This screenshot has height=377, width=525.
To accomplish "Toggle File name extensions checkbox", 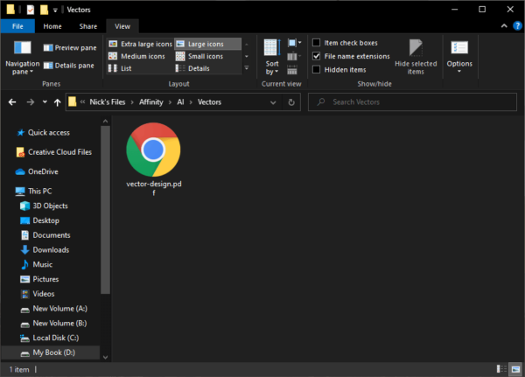I will (317, 56).
